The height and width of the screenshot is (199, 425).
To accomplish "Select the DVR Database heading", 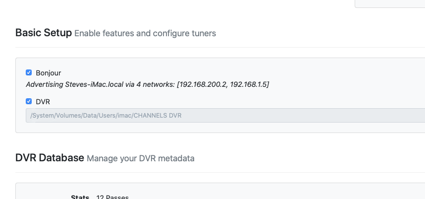I will click(50, 158).
